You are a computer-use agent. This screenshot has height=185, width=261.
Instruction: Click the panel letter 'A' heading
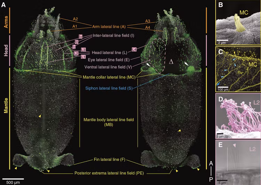3,5
